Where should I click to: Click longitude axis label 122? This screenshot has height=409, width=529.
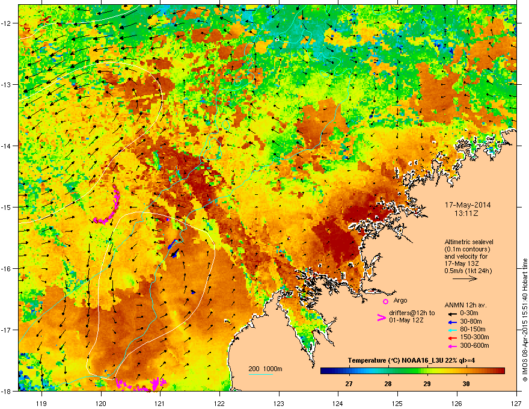point(219,403)
